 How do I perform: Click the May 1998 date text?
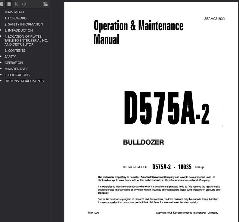(x=93, y=213)
